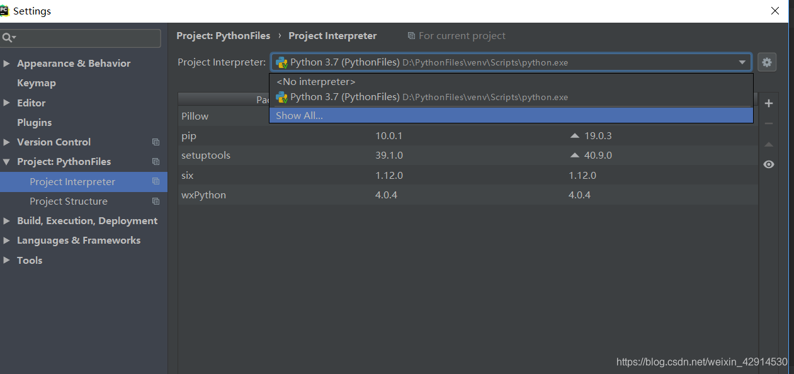794x374 pixels.
Task: Click the search magnifier icon in sidebar
Action: [8, 38]
